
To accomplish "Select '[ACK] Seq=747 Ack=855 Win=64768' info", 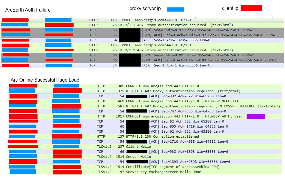I will (187, 111).
